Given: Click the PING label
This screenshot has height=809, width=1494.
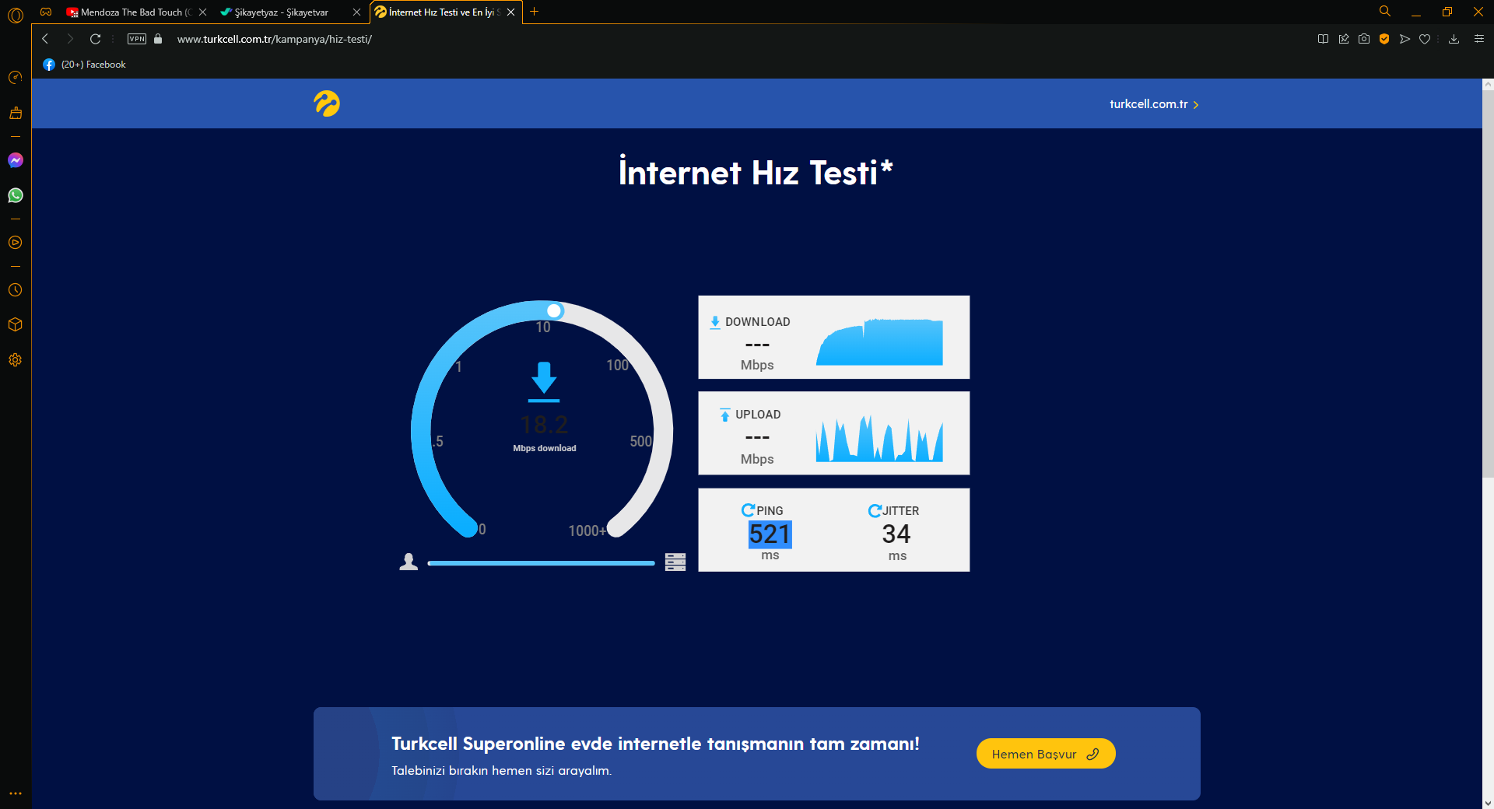Looking at the screenshot, I should 770,511.
